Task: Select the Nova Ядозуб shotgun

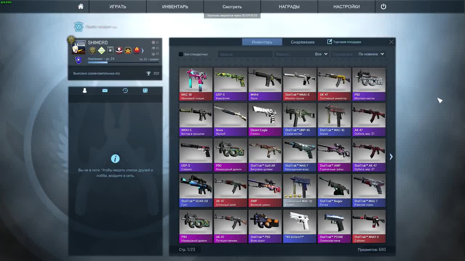Action: pos(230,120)
